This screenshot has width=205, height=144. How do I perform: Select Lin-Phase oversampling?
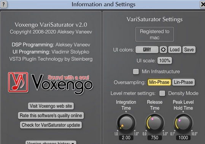tap(183, 82)
